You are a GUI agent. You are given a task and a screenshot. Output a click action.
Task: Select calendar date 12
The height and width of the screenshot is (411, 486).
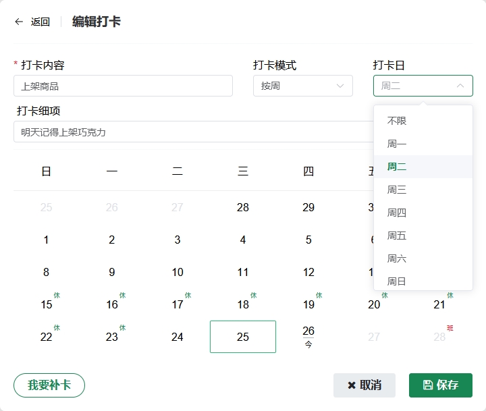coord(308,272)
